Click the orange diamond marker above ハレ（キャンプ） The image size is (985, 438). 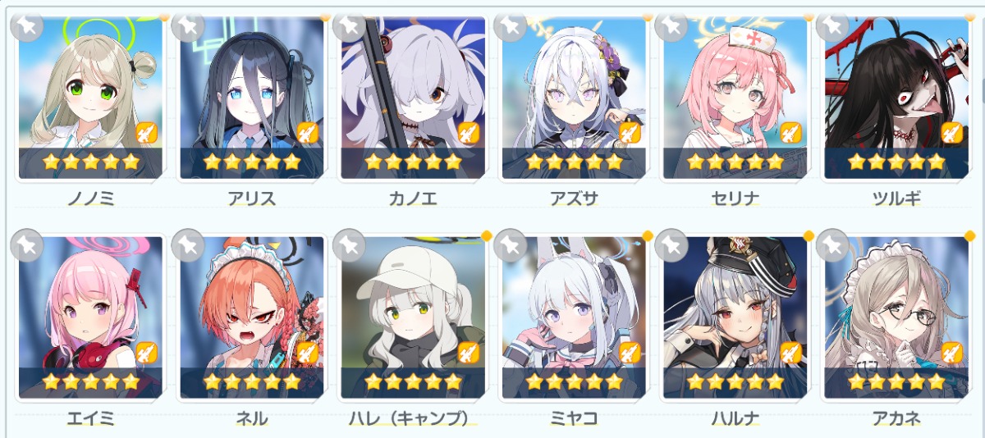tap(487, 236)
